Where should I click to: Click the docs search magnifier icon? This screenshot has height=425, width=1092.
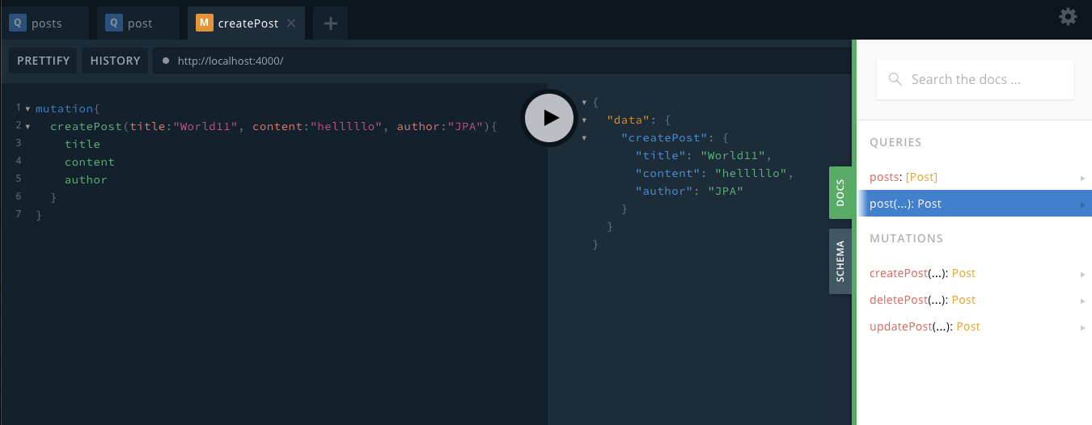[895, 79]
